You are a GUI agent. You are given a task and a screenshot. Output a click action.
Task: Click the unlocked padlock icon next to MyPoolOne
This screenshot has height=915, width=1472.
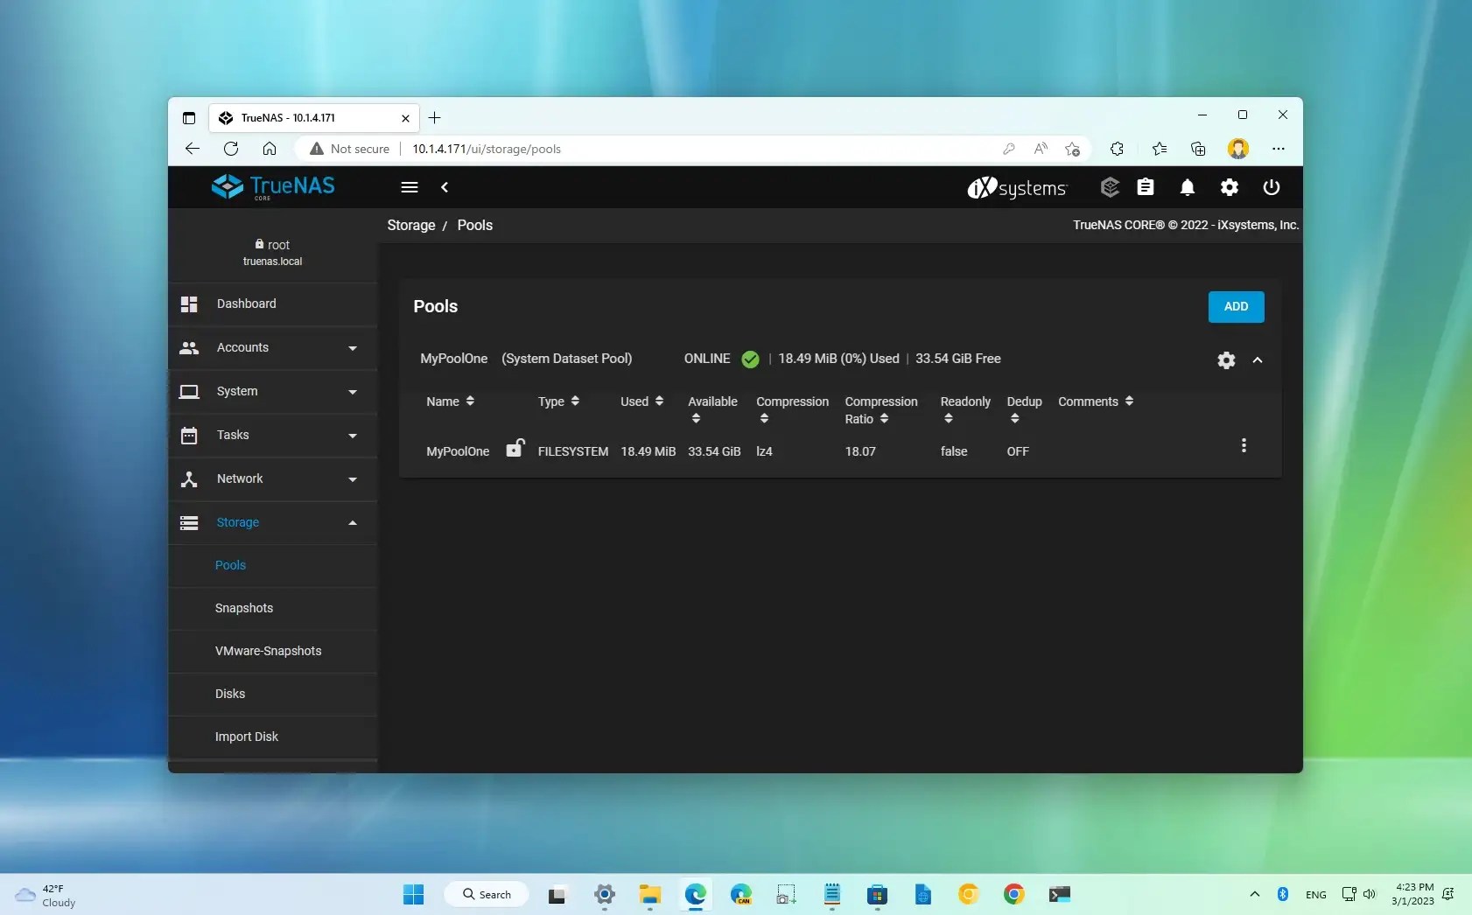tap(515, 448)
